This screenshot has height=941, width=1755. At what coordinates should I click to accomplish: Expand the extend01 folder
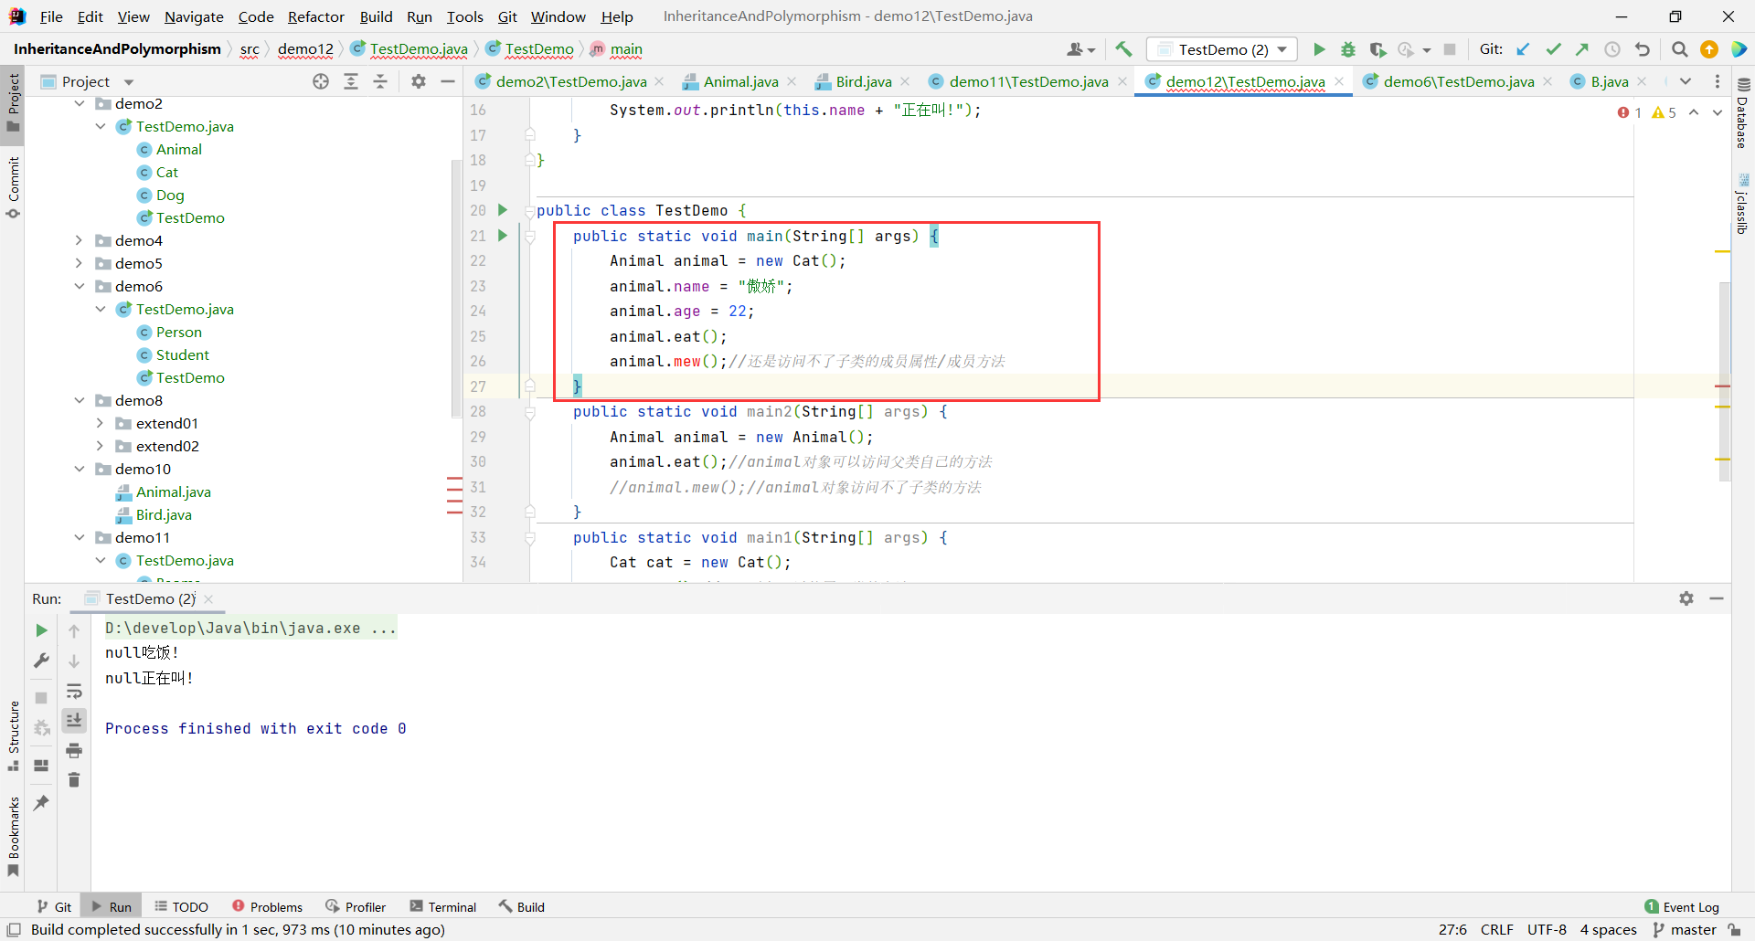(101, 423)
